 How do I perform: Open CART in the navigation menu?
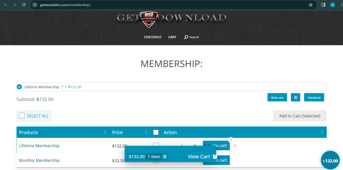pos(172,37)
